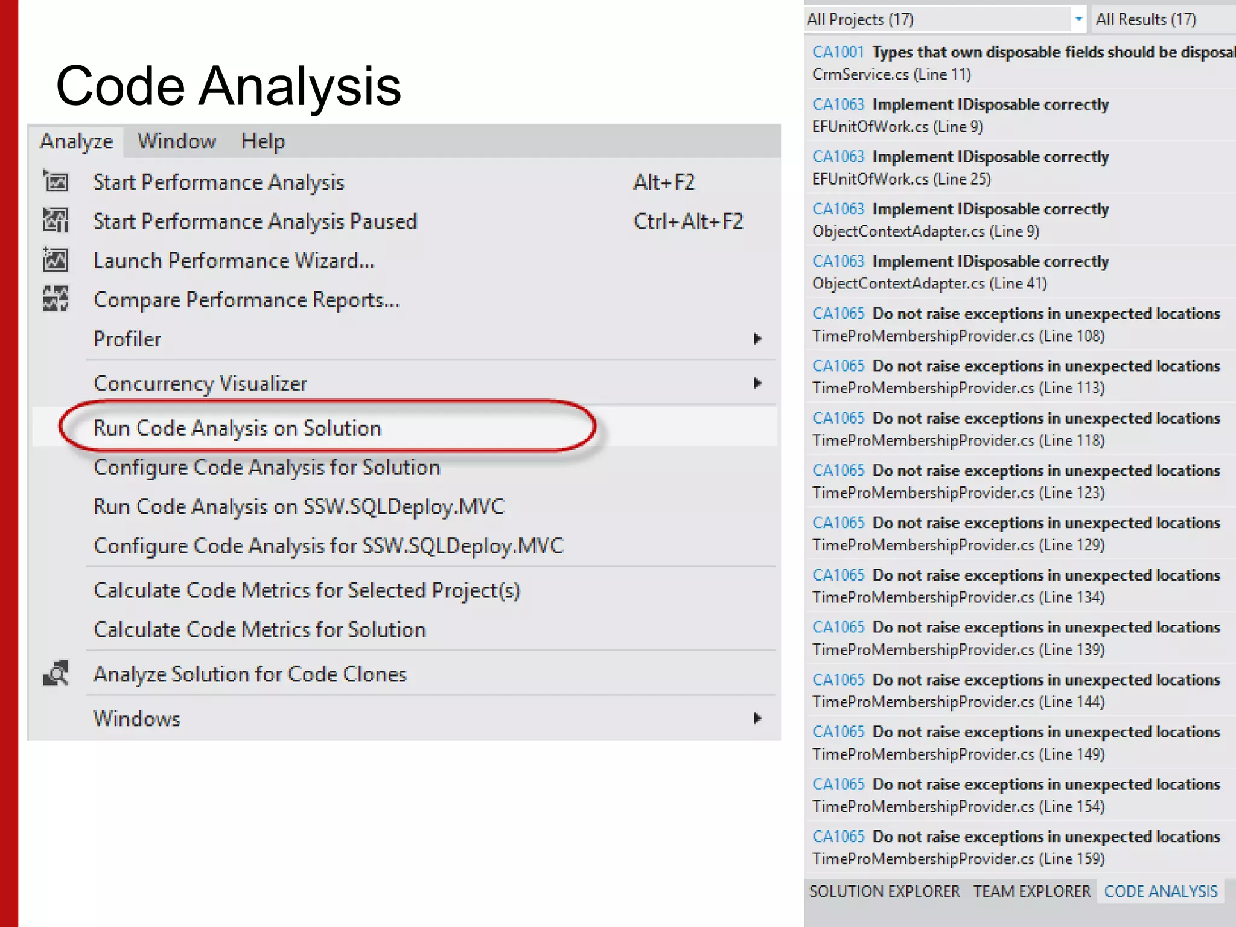
Task: Select ObjectContextAdapter.cs (Line 41) text
Action: point(929,284)
